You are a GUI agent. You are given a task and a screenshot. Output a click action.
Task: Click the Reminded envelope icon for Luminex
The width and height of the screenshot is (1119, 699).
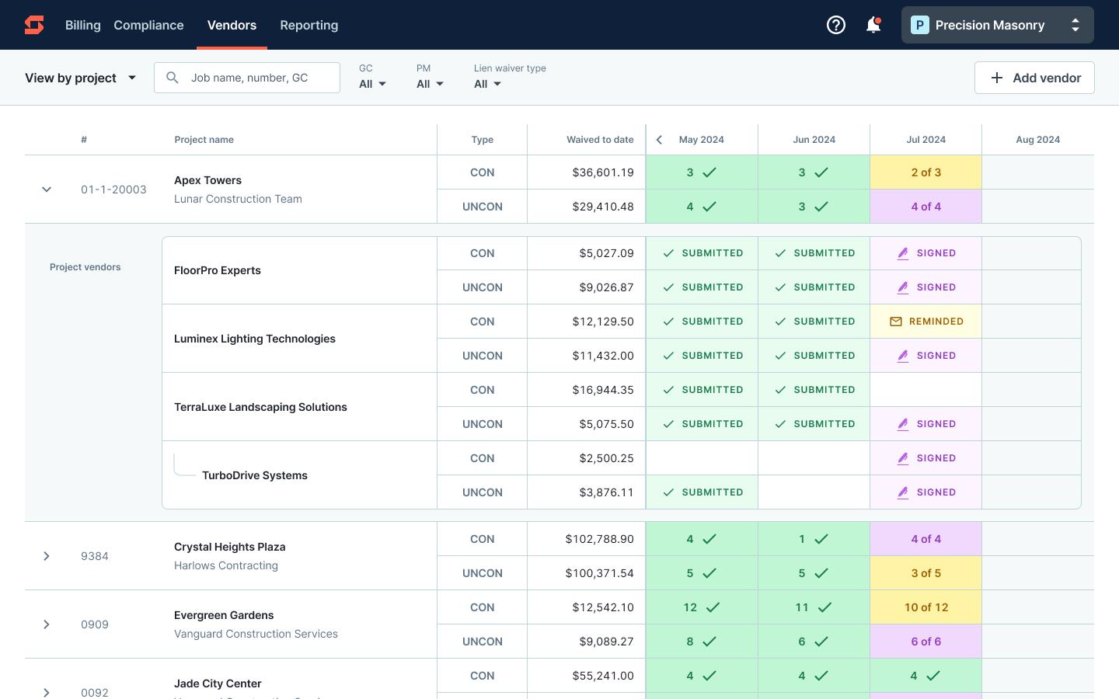coord(896,322)
